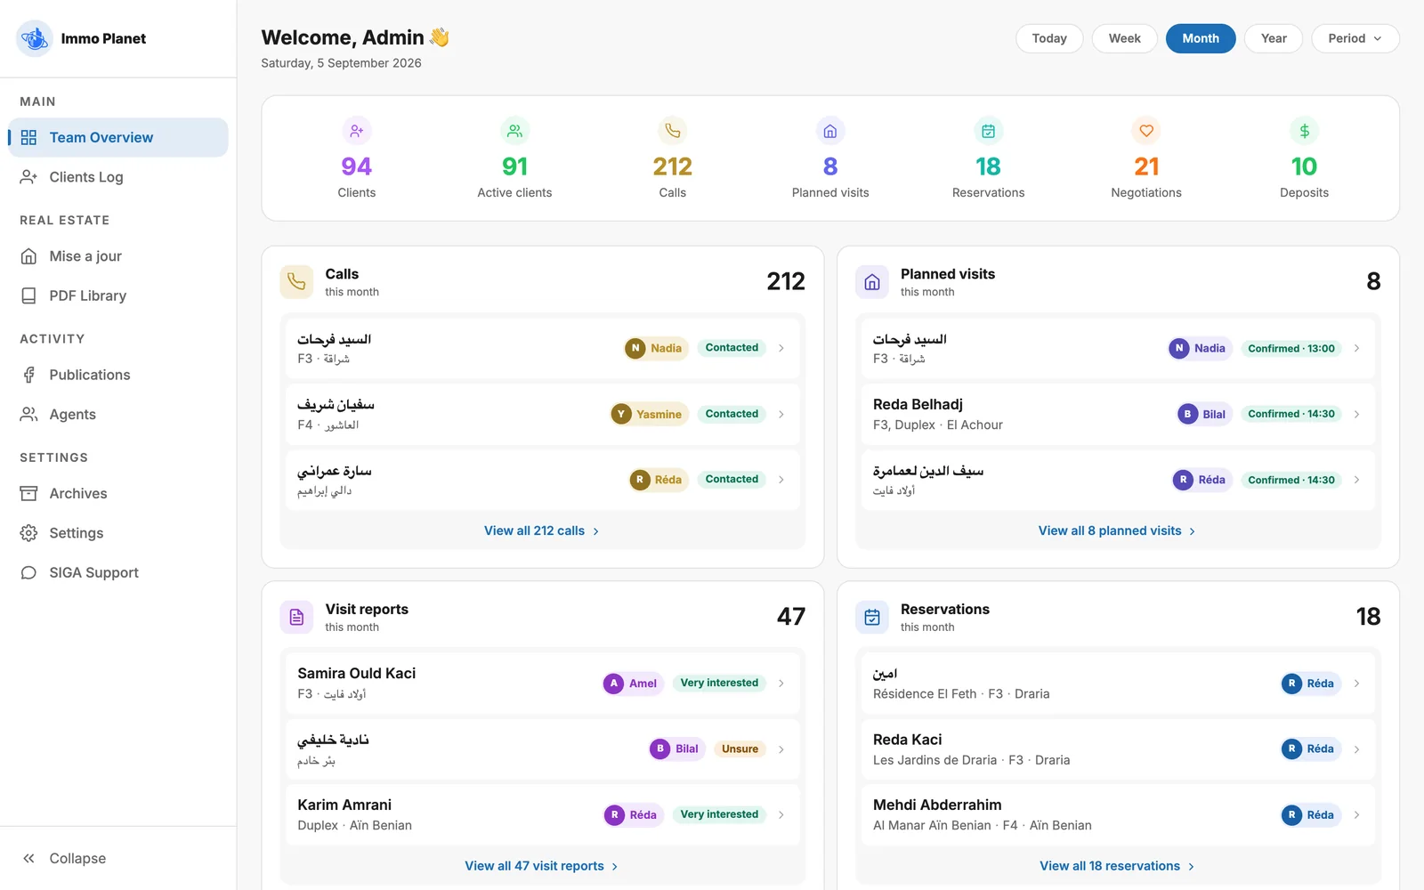Expand Reda Kaci reservation chevron
1424x890 pixels.
[1356, 749]
